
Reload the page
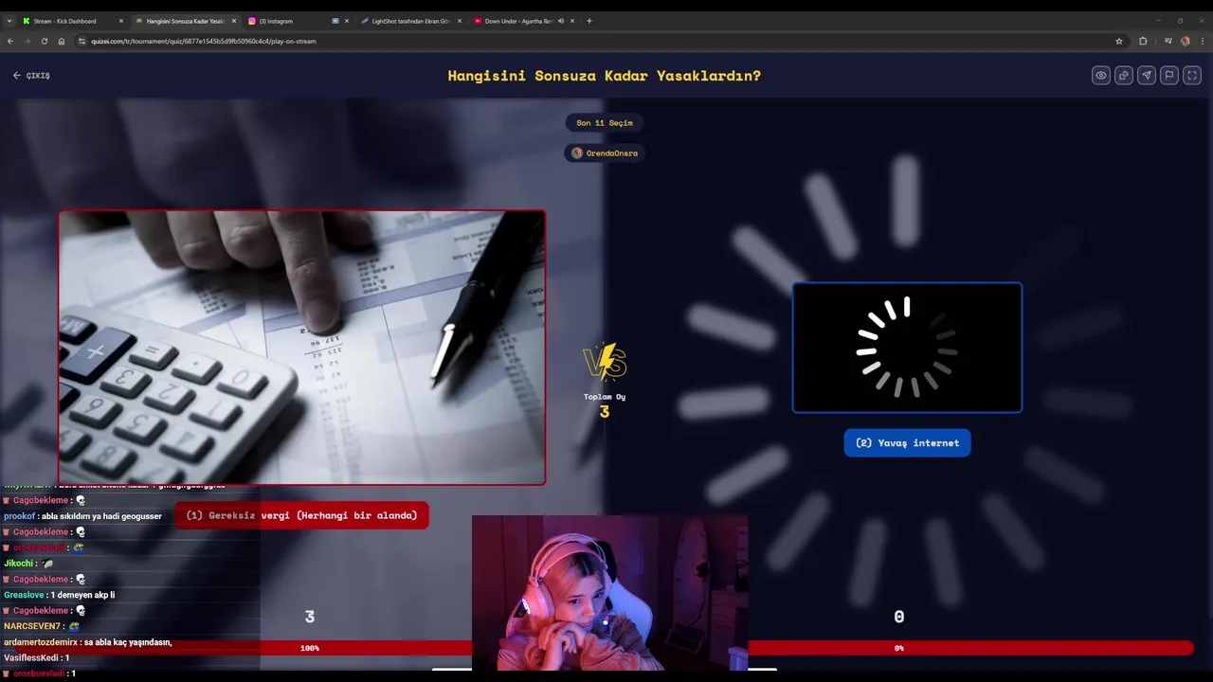point(45,41)
